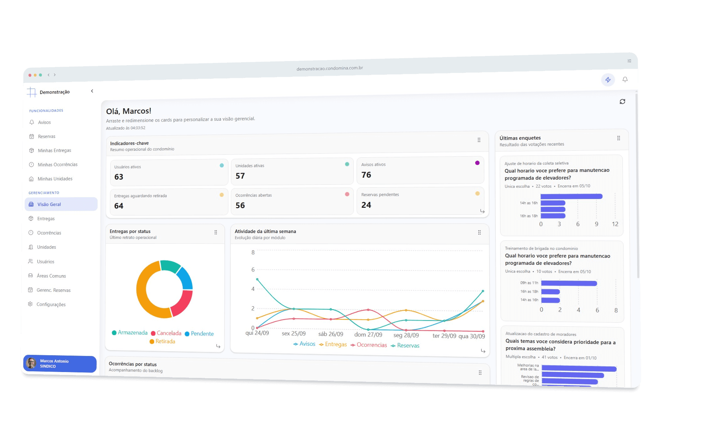Screen dimensions: 703x439
Task: Grab the Ocorrências por status drag handle
Action: coord(480,373)
